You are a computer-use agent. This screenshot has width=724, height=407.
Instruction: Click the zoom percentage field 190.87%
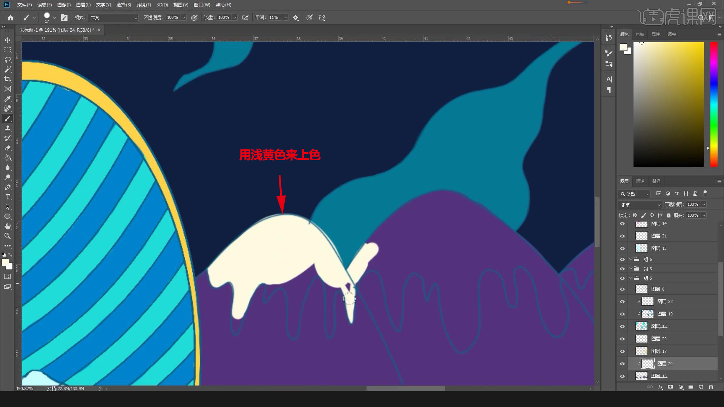[25, 389]
